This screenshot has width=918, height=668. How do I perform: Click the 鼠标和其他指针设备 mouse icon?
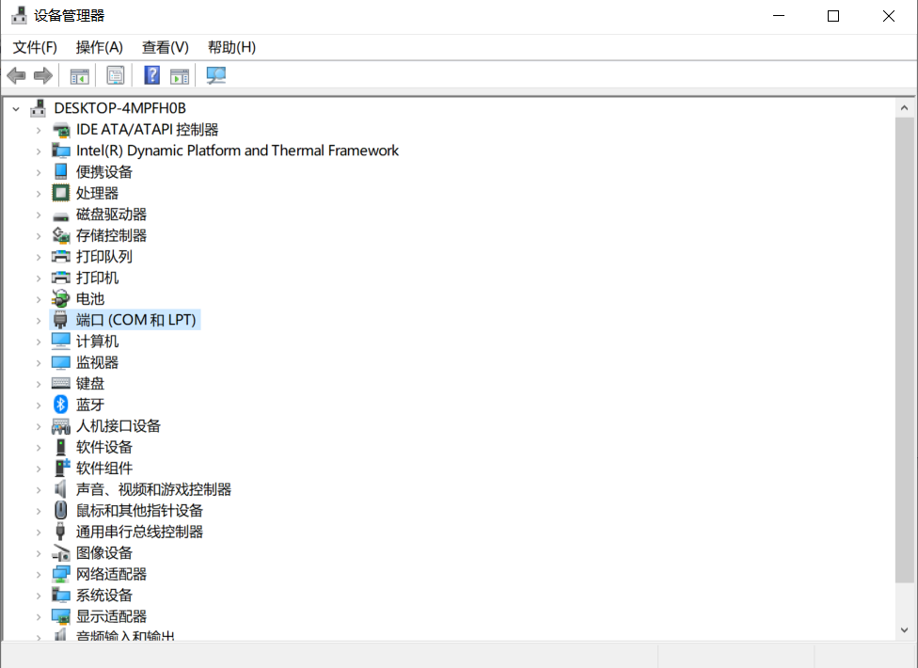coord(61,510)
